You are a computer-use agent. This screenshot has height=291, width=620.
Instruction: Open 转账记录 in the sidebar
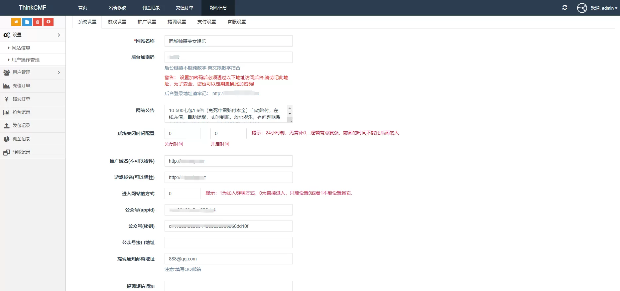21,152
